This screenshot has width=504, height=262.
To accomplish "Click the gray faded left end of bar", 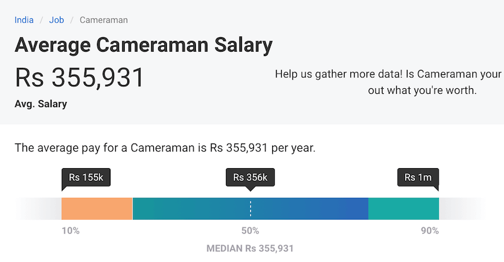I will pyautogui.click(x=39, y=208).
